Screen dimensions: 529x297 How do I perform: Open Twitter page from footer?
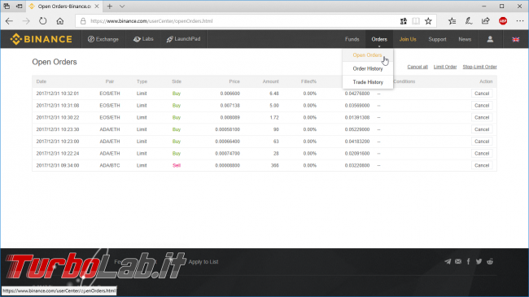479,261
